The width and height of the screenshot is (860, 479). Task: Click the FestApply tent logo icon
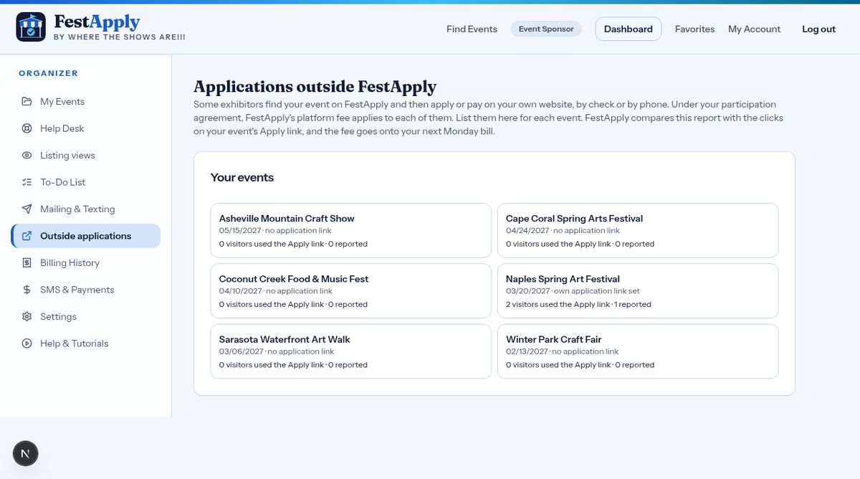(31, 27)
